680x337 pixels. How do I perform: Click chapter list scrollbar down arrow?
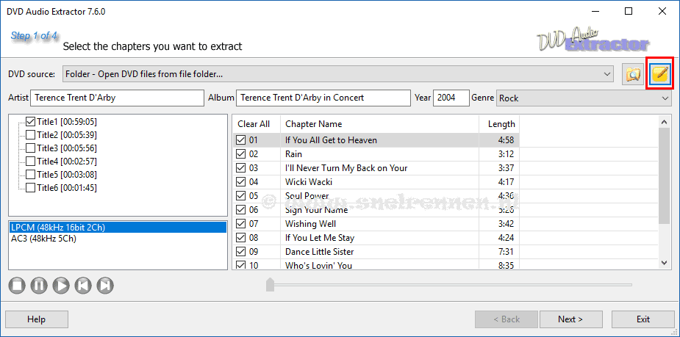[664, 263]
